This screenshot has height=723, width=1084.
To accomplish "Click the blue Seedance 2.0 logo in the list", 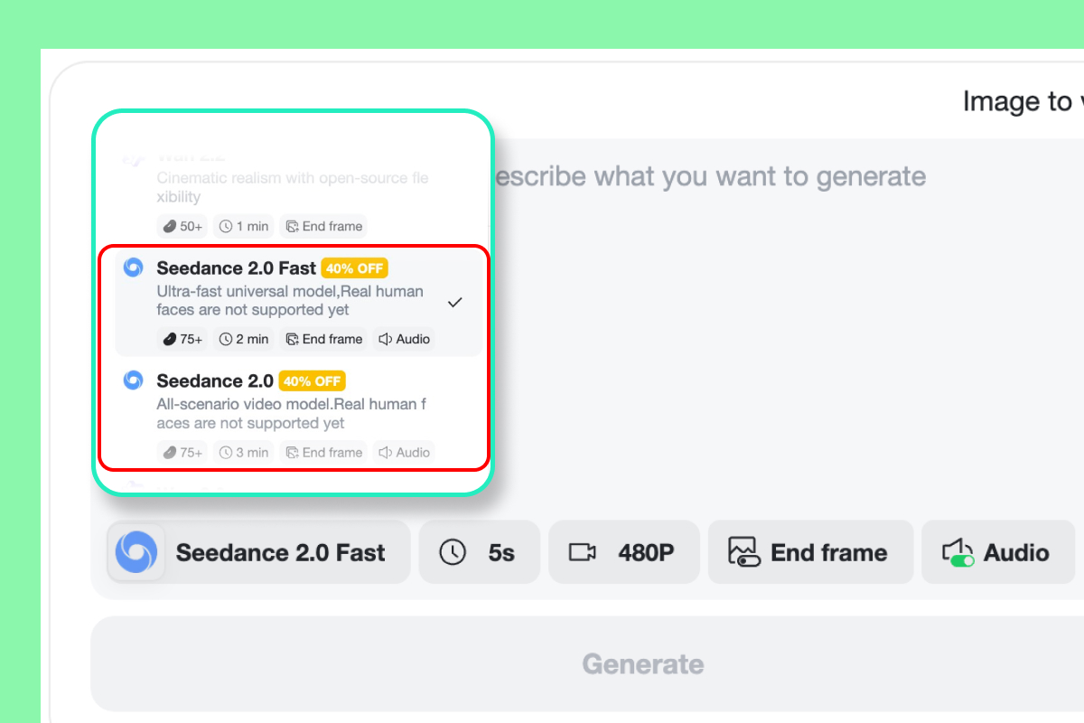I will (132, 380).
